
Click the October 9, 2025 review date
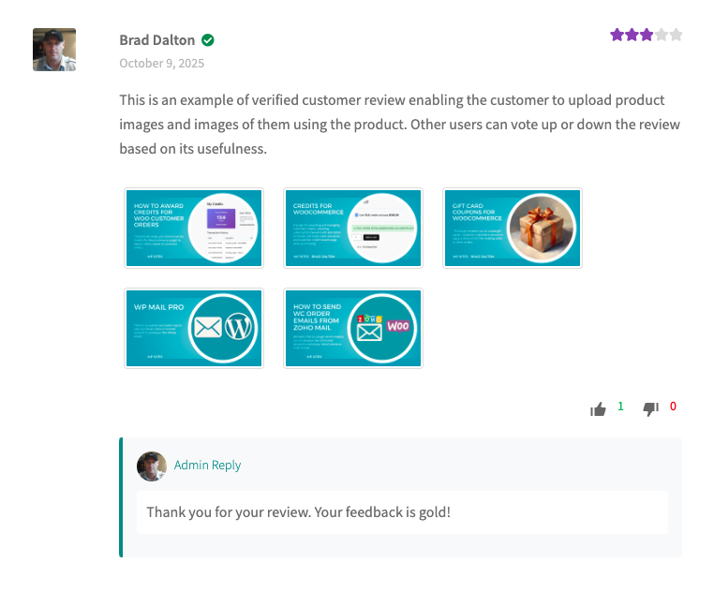[x=161, y=64]
